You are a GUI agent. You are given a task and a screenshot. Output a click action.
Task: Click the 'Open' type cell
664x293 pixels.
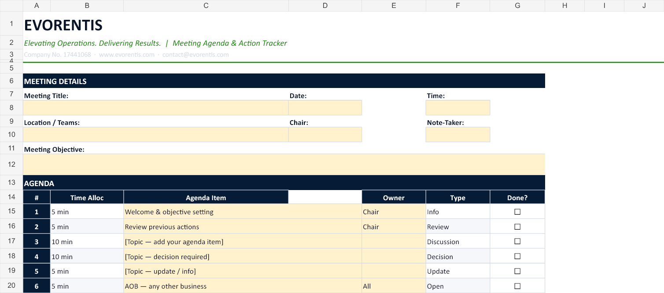click(x=457, y=286)
